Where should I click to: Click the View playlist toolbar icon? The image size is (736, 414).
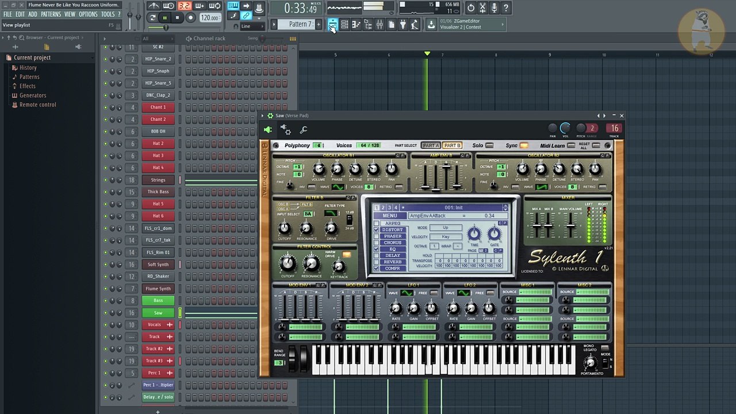(332, 24)
